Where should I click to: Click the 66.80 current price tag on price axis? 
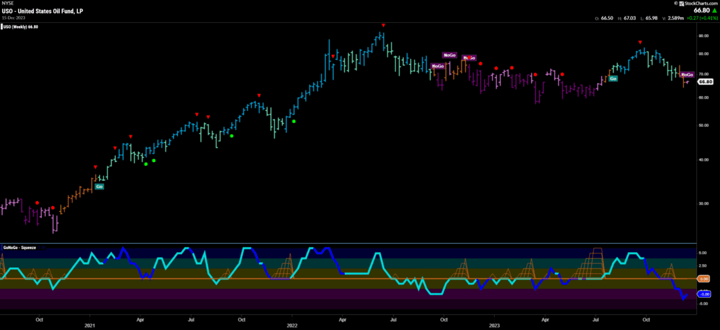[705, 82]
